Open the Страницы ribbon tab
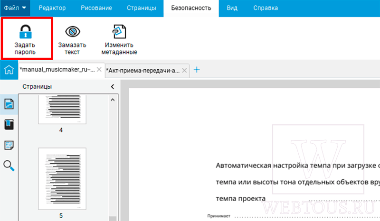The image size is (380, 221). [142, 8]
